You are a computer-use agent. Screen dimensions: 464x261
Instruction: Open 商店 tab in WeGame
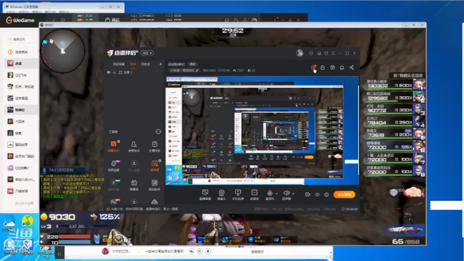(x=113, y=20)
